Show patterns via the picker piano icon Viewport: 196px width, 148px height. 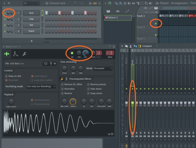click(x=108, y=11)
